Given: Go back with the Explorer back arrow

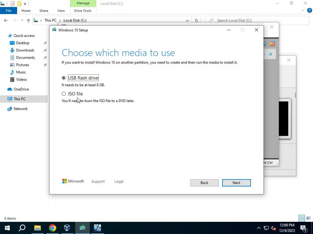Looking at the screenshot, I should tap(6, 20).
